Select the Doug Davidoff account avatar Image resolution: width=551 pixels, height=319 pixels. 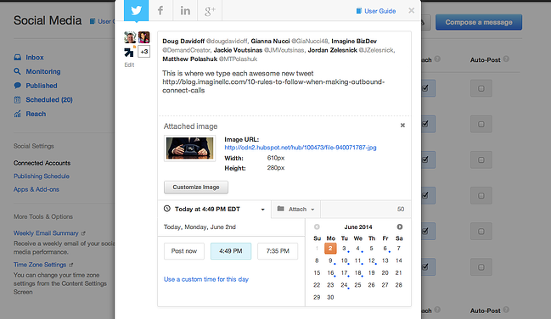point(130,37)
